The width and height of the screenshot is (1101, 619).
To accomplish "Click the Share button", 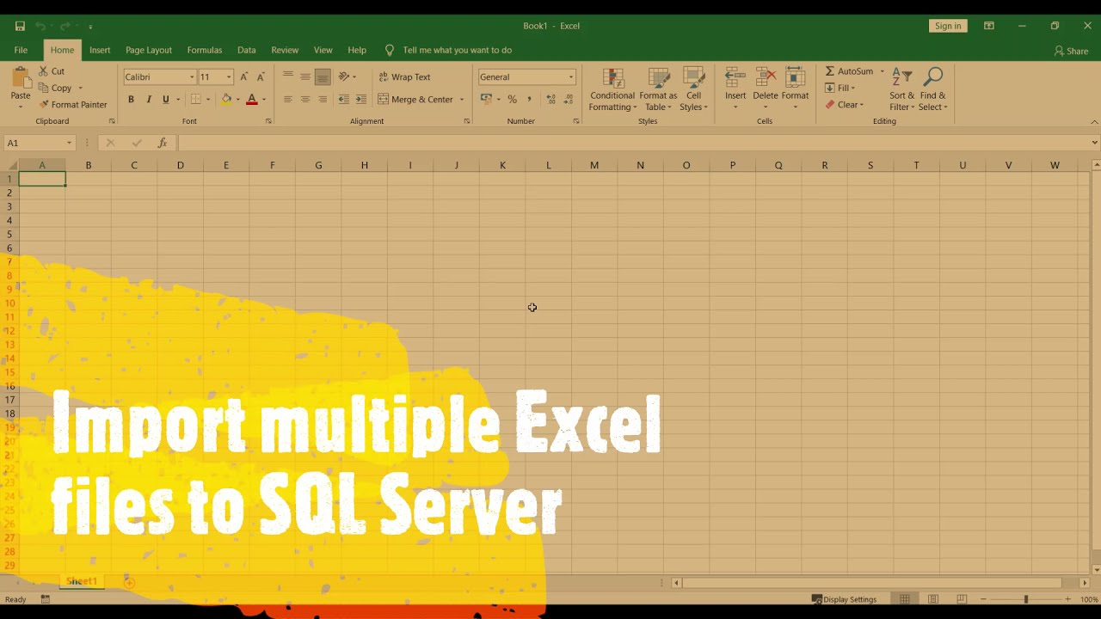I will pyautogui.click(x=1071, y=51).
